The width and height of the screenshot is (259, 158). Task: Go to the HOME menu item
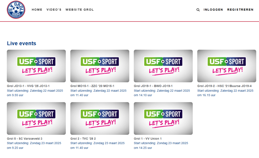(x=37, y=10)
